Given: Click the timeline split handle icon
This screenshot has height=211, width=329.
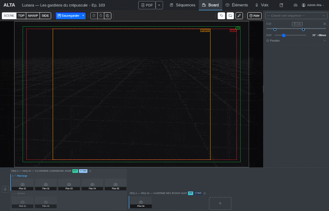Looking at the screenshot, I should 5,189.
